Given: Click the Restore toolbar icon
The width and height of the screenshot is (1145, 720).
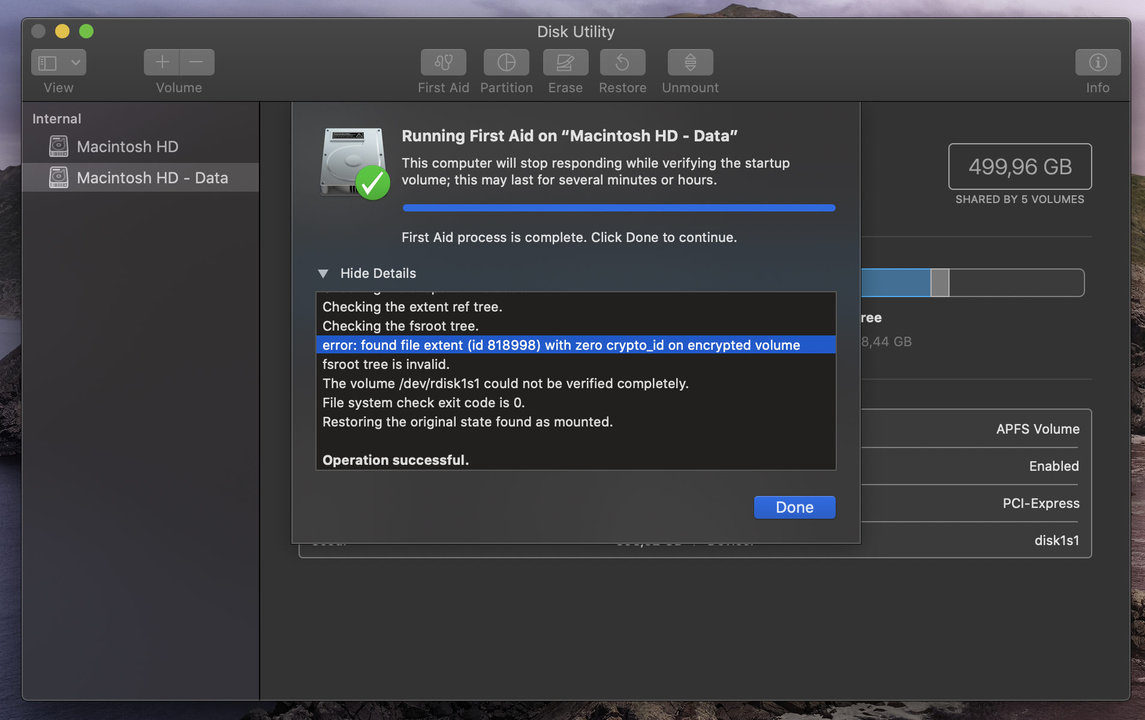Looking at the screenshot, I should coord(621,62).
